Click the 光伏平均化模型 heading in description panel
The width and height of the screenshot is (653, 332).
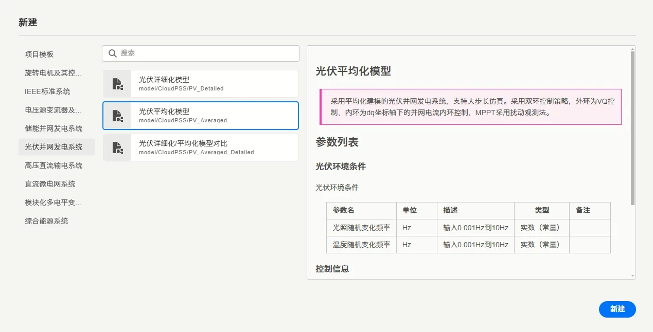[354, 71]
